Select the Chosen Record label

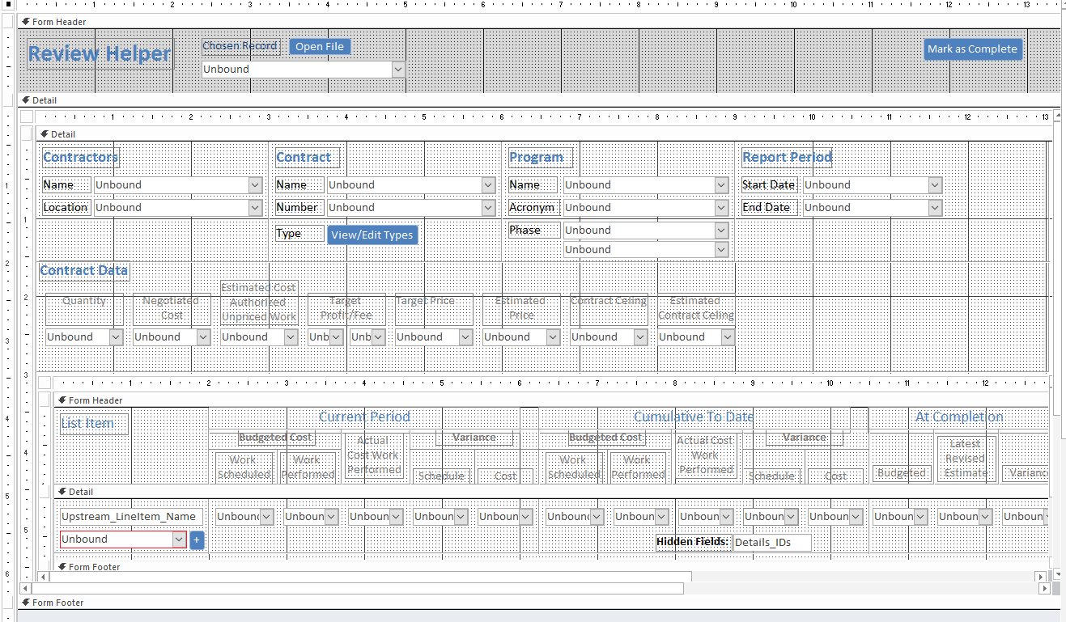(x=240, y=46)
